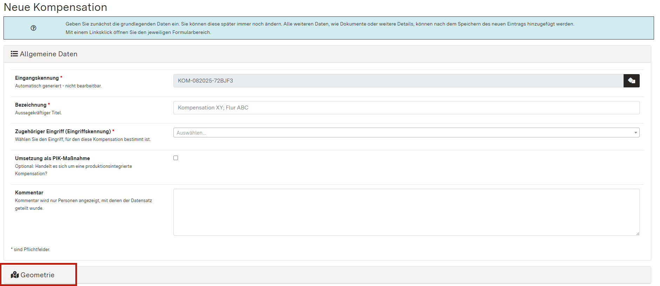
Task: Focus the Bezeichnung text field
Action: tap(406, 108)
